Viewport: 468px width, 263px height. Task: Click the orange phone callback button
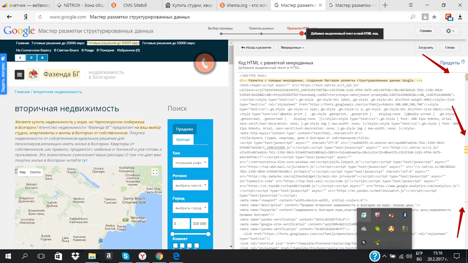(x=205, y=63)
